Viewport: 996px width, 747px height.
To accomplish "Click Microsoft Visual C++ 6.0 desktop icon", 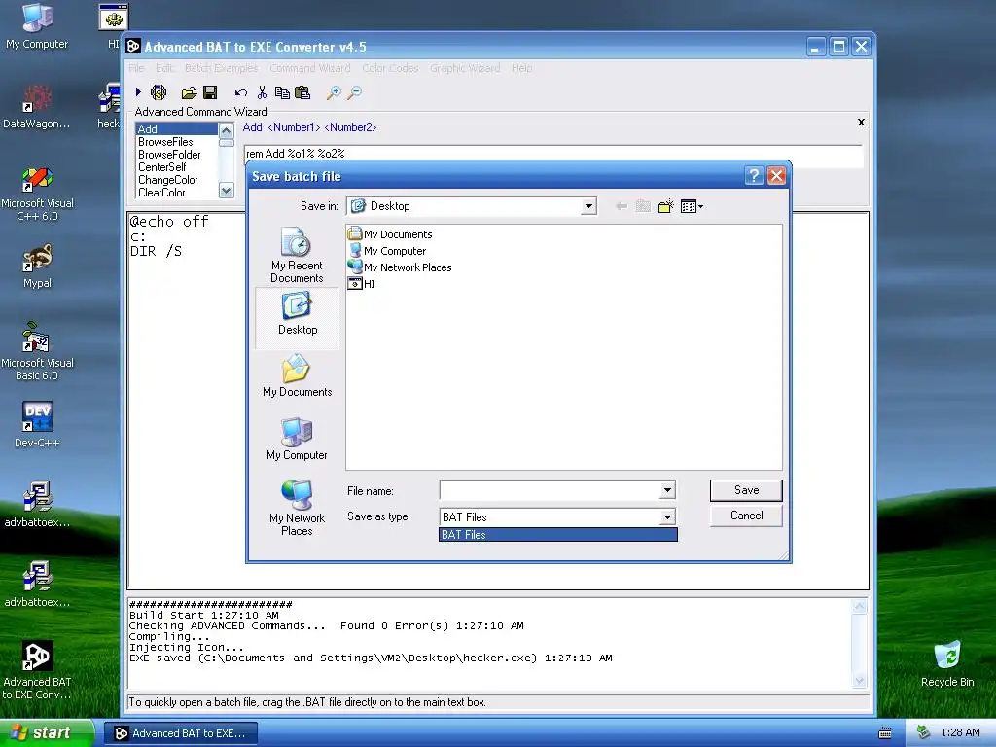I will 37,194.
